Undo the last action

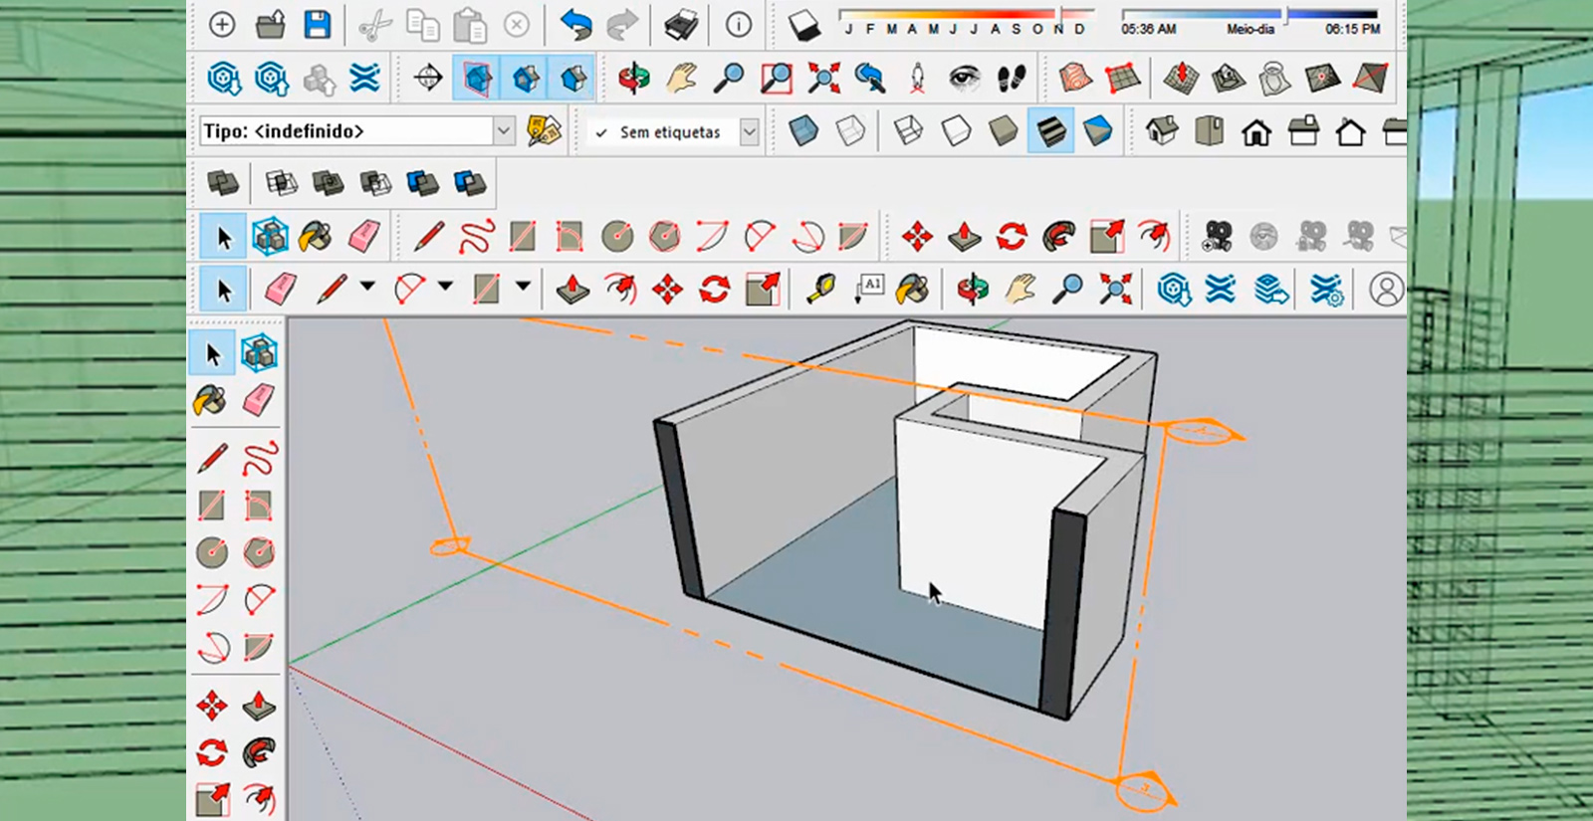pyautogui.click(x=575, y=25)
